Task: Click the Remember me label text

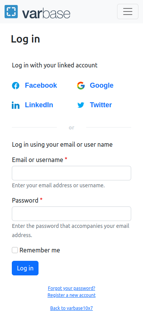Action: click(40, 250)
